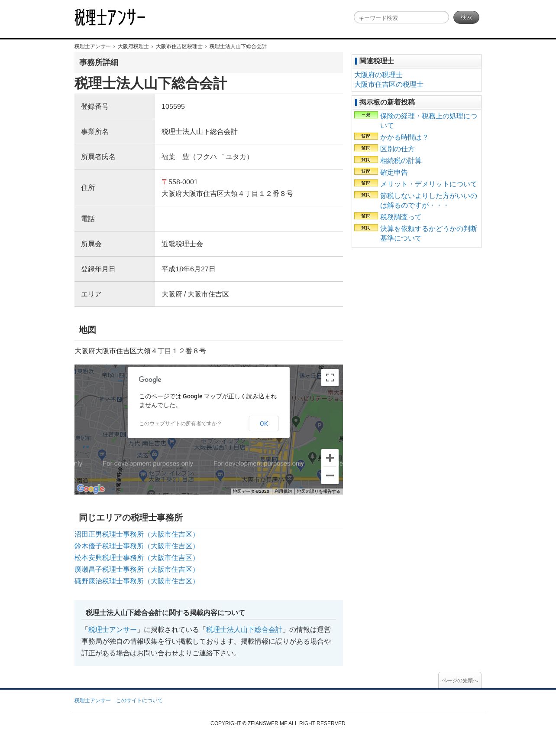Viewport: 556px width, 736px height.
Task: Open post かかる時間は？
Action: point(404,137)
